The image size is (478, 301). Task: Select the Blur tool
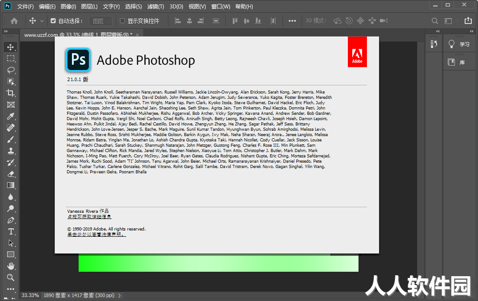coord(11,197)
